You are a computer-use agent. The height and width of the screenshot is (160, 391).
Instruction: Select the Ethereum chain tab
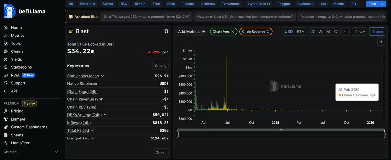tap(88, 4)
